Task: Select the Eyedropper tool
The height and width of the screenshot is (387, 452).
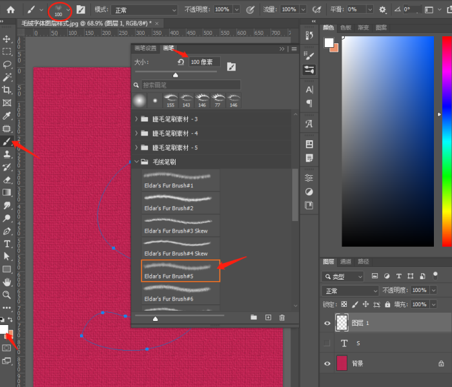Action: (7, 116)
